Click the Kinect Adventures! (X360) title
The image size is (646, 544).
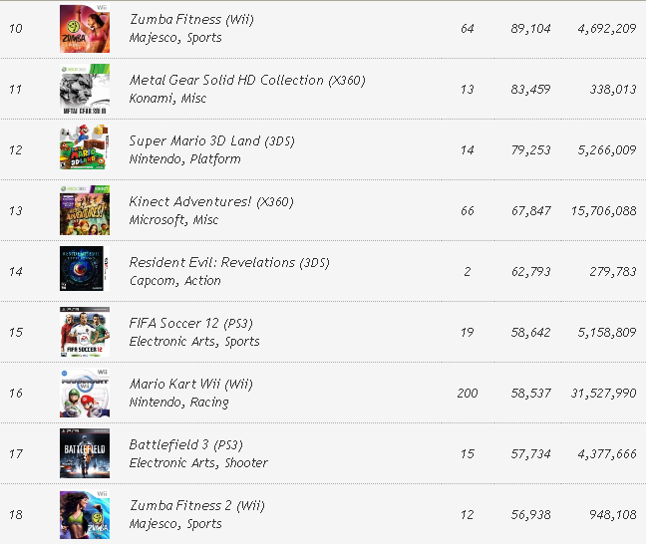(211, 202)
